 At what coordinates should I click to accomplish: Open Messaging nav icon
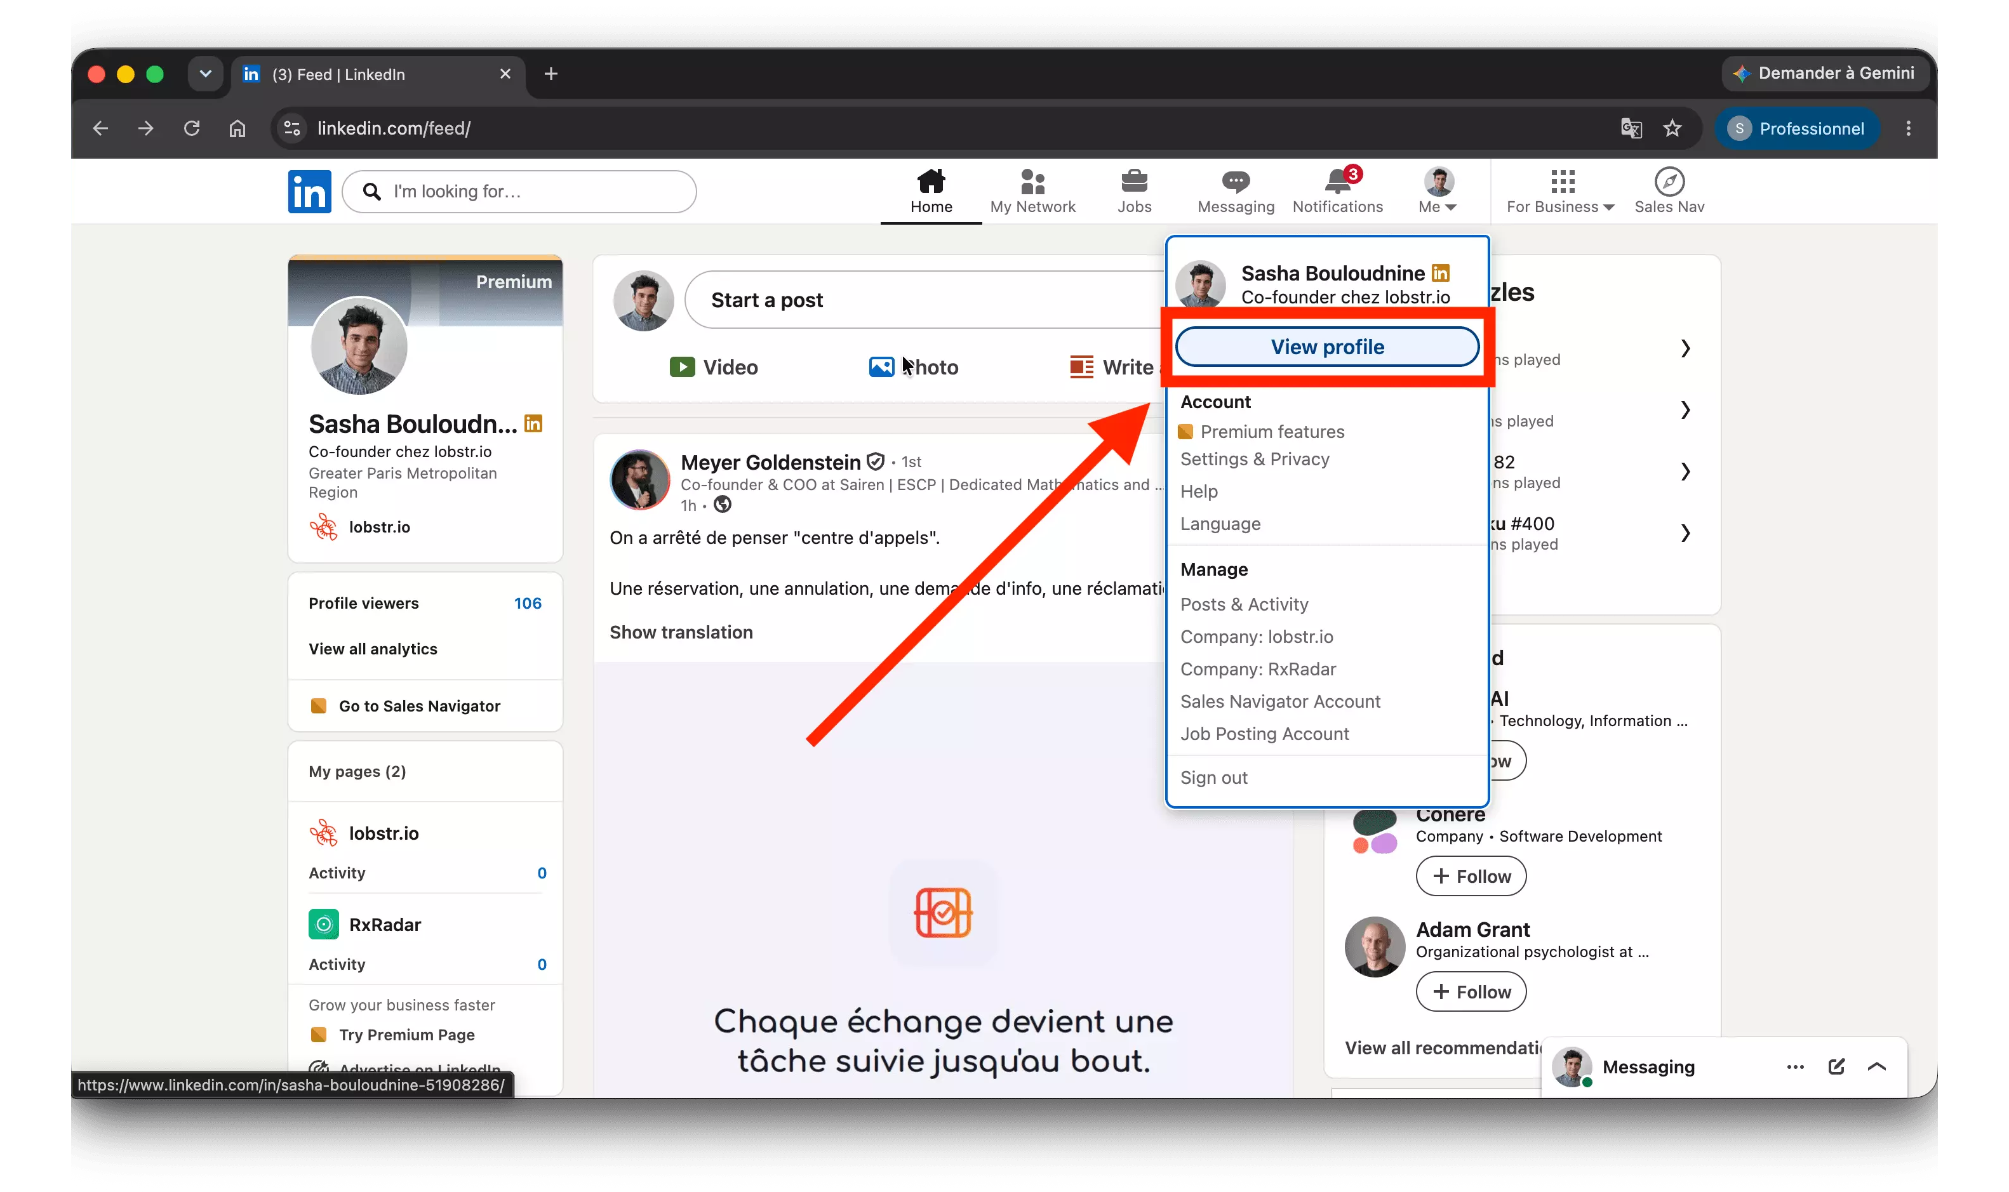click(1236, 182)
